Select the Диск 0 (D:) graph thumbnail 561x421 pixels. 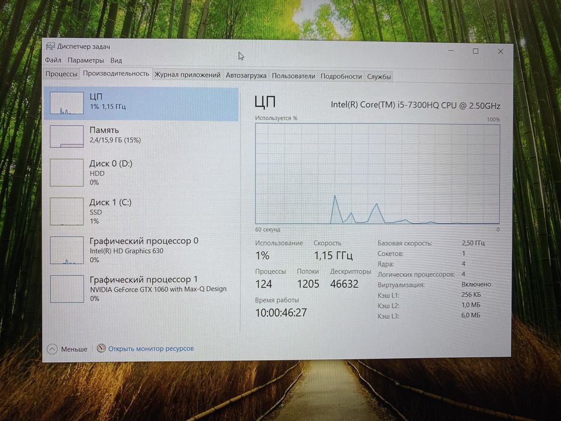pos(67,173)
